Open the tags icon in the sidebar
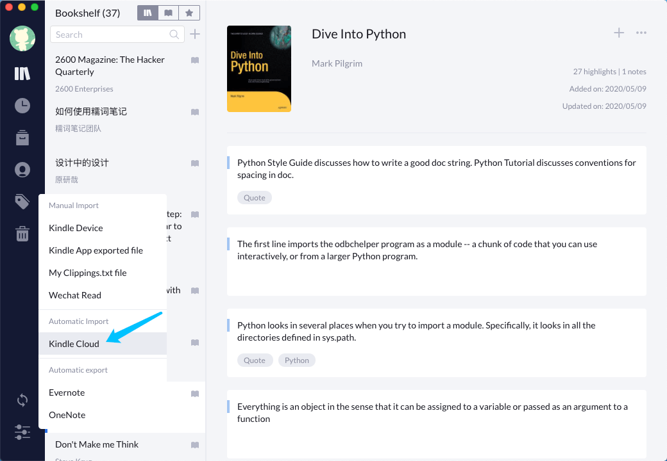667x461 pixels. [x=22, y=201]
